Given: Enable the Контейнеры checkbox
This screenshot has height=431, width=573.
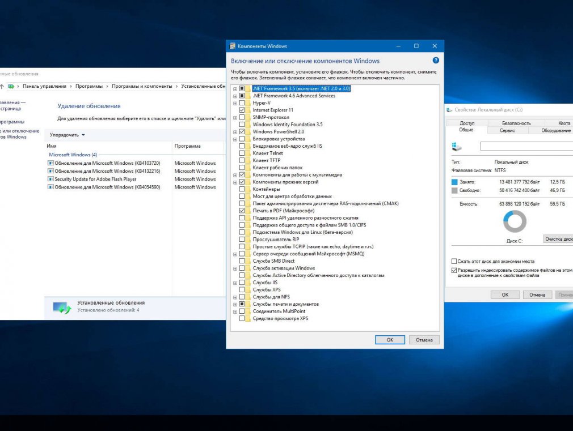Looking at the screenshot, I should [242, 189].
